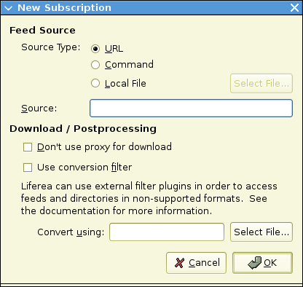The image size is (303, 287).
Task: Click the Local File label text
Action: point(125,83)
